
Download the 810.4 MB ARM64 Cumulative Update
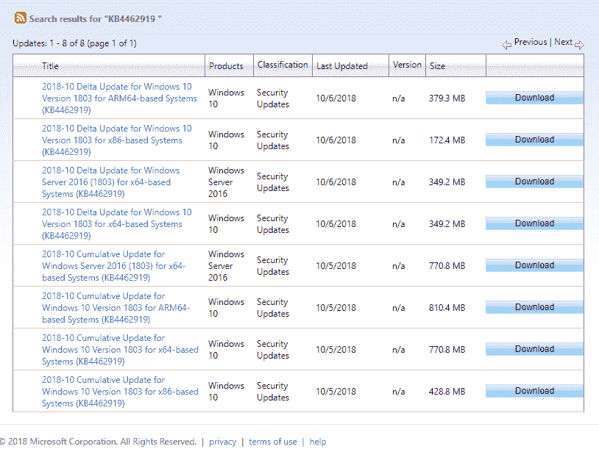click(x=534, y=307)
